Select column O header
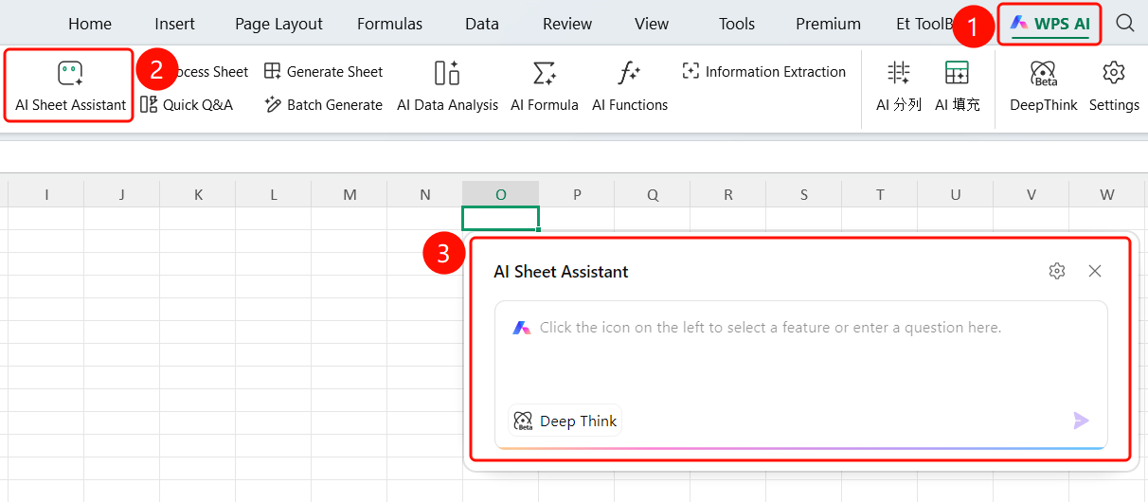Viewport: 1148px width, 502px height. 501,194
